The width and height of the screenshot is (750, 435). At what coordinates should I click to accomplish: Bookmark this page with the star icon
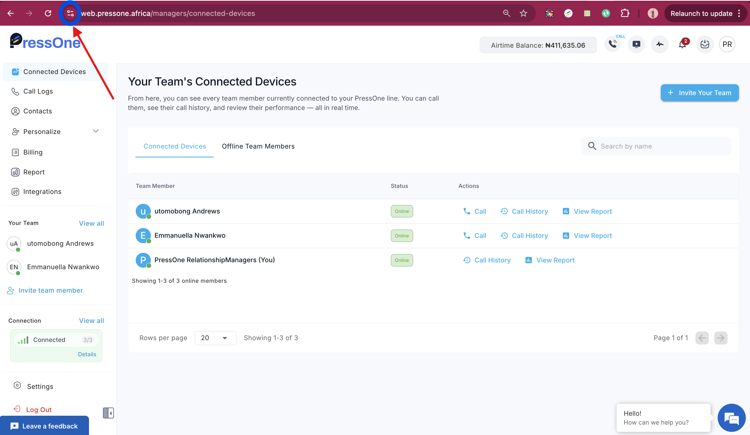pos(523,13)
